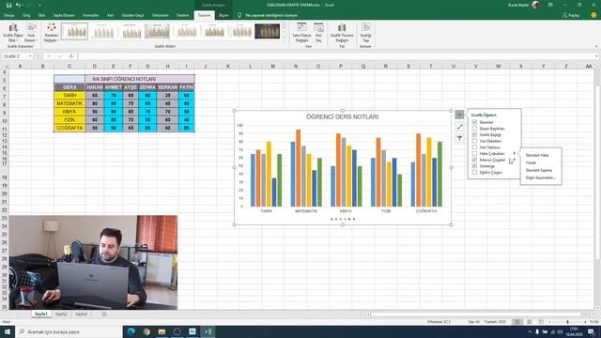Click the Paylaş share button
The image size is (601, 338).
click(571, 15)
